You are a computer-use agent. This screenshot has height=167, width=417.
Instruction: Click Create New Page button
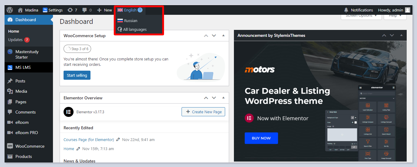pyautogui.click(x=203, y=112)
